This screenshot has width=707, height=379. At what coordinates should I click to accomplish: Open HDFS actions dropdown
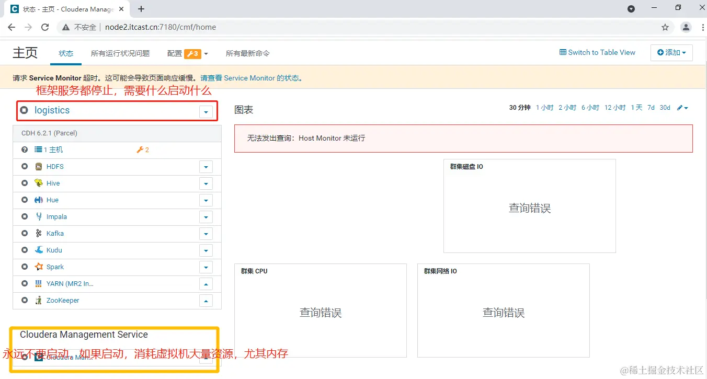click(x=206, y=167)
